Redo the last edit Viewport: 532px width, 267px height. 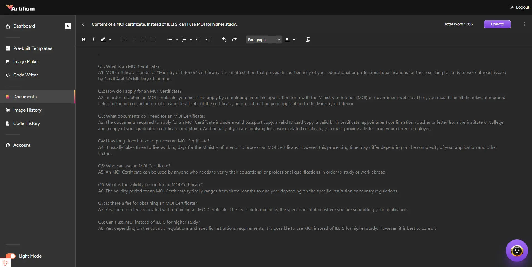[234, 39]
